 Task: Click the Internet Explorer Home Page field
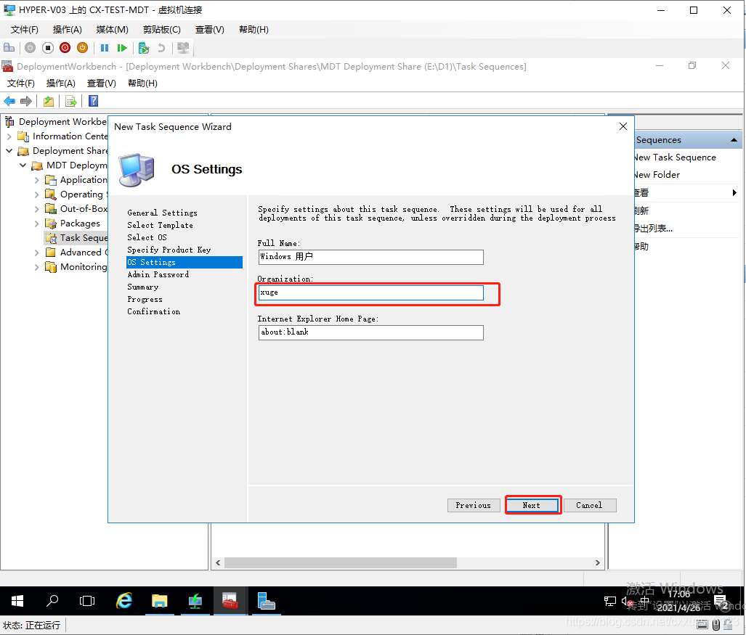[371, 332]
